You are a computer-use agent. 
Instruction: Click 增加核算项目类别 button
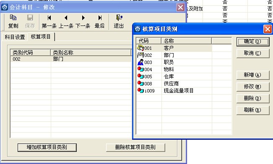47,147
